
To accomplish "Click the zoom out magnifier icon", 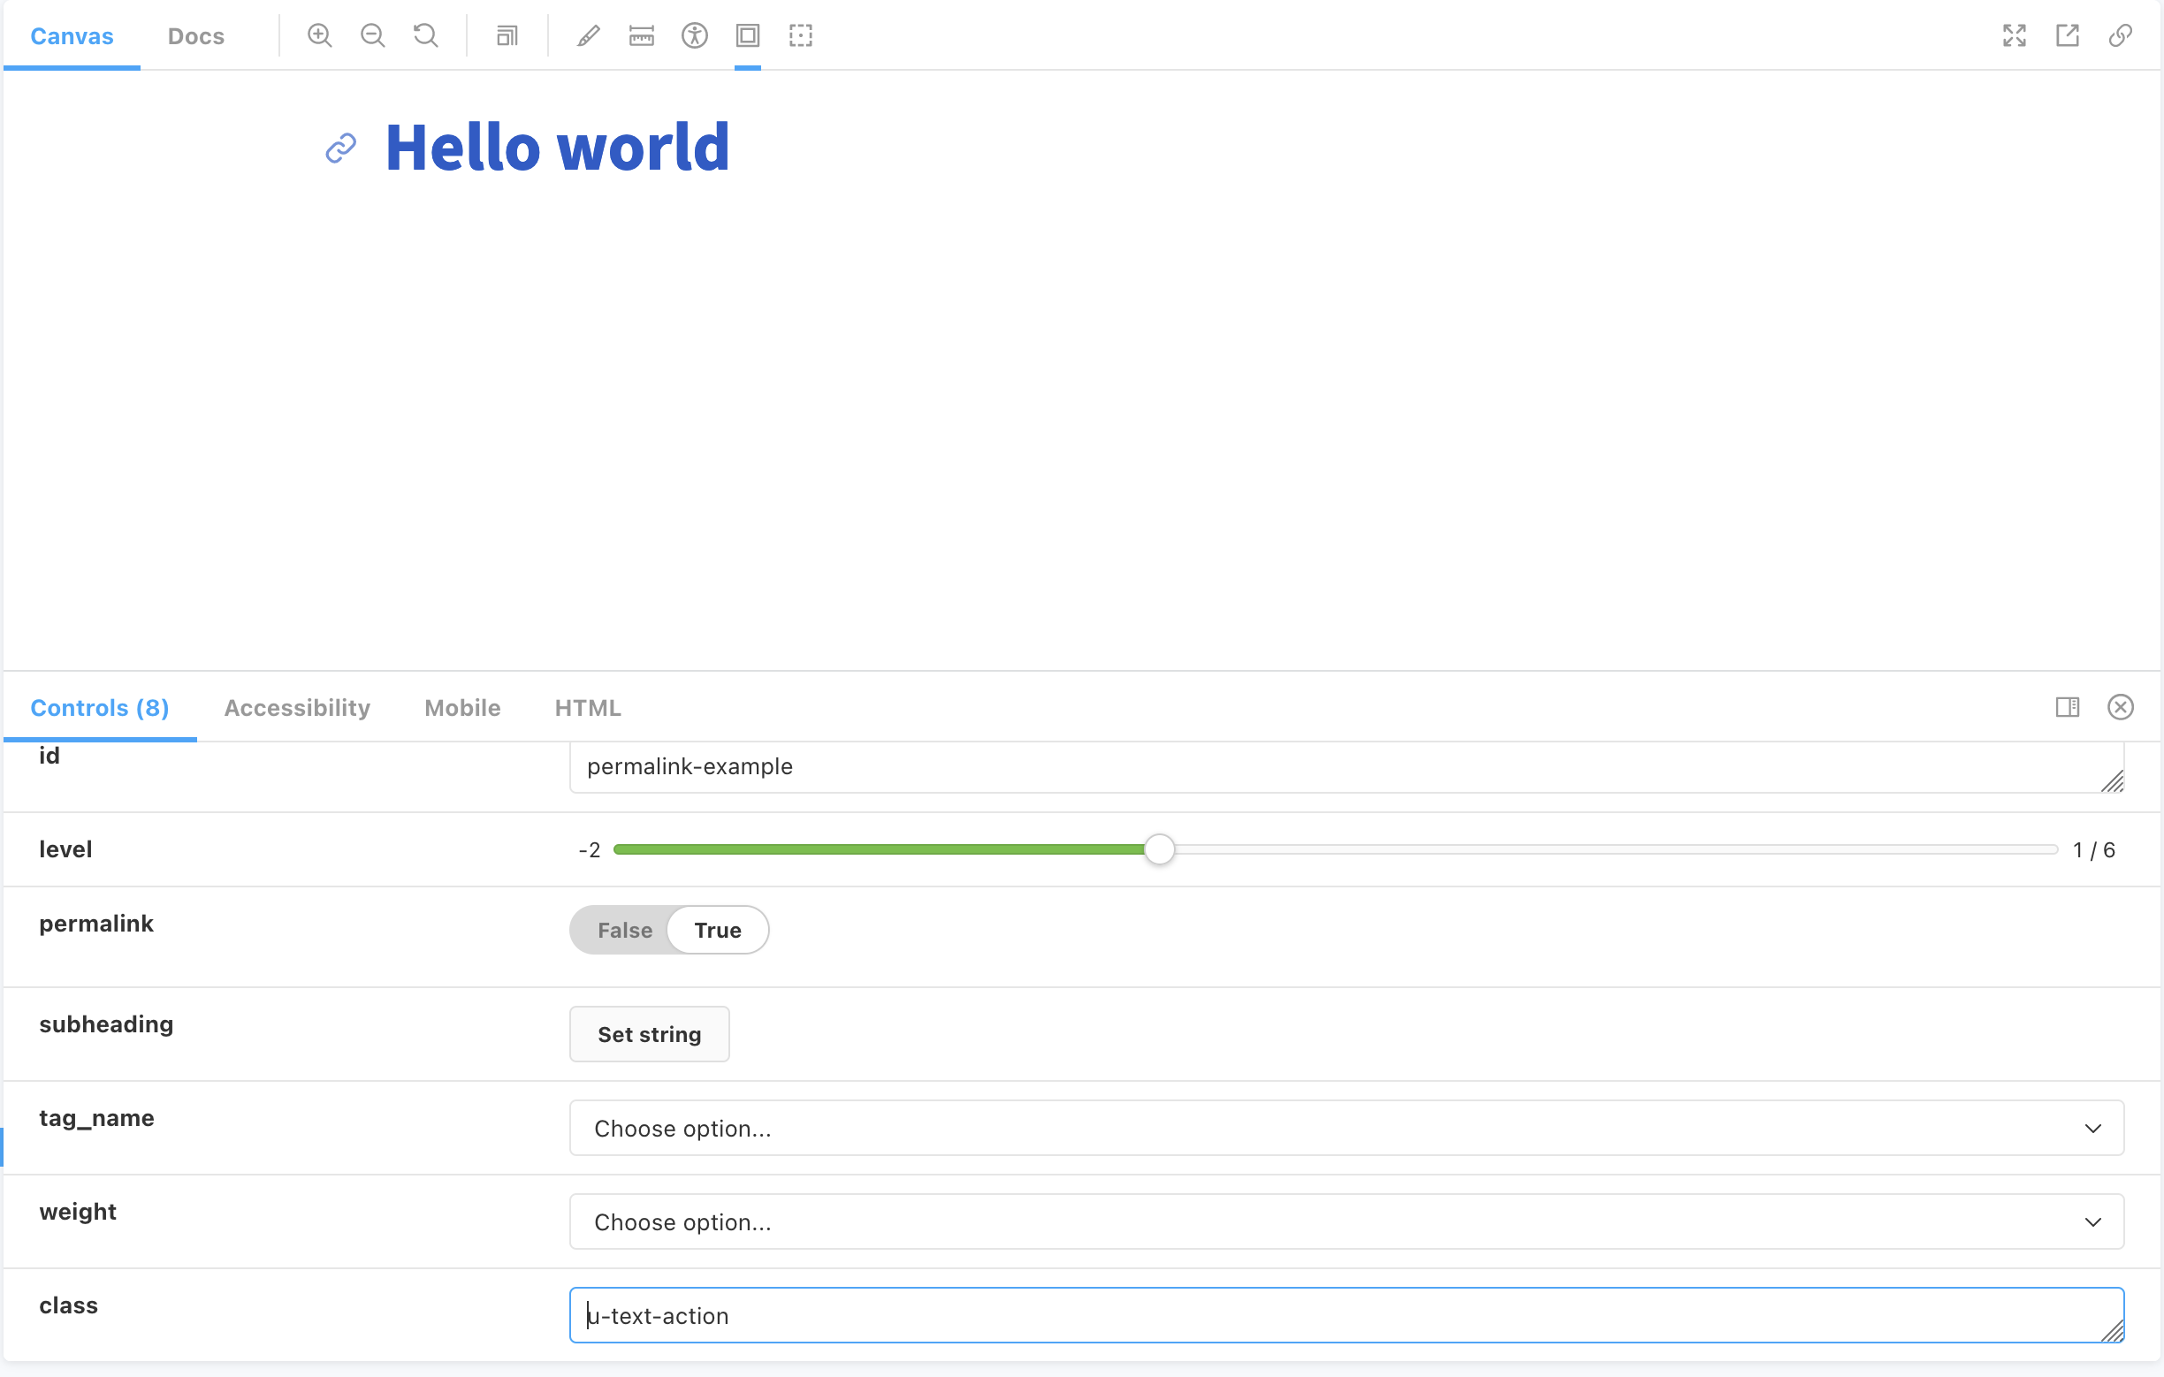I will (x=372, y=36).
